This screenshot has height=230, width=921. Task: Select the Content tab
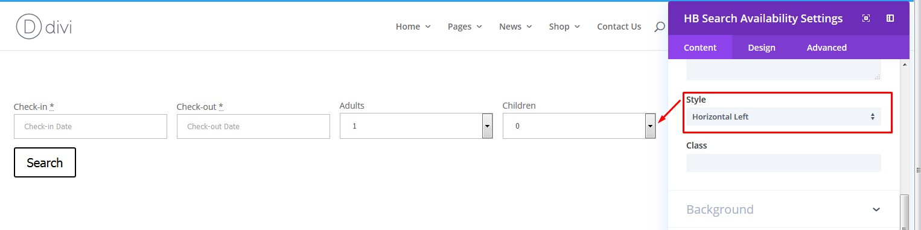point(700,47)
